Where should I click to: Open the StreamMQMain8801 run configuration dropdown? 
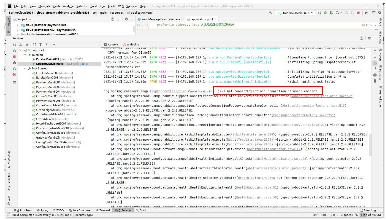(295, 13)
